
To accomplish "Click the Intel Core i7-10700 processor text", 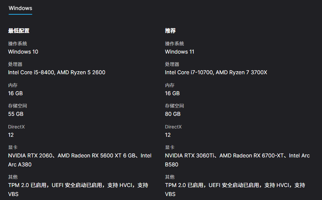I will [x=189, y=72].
